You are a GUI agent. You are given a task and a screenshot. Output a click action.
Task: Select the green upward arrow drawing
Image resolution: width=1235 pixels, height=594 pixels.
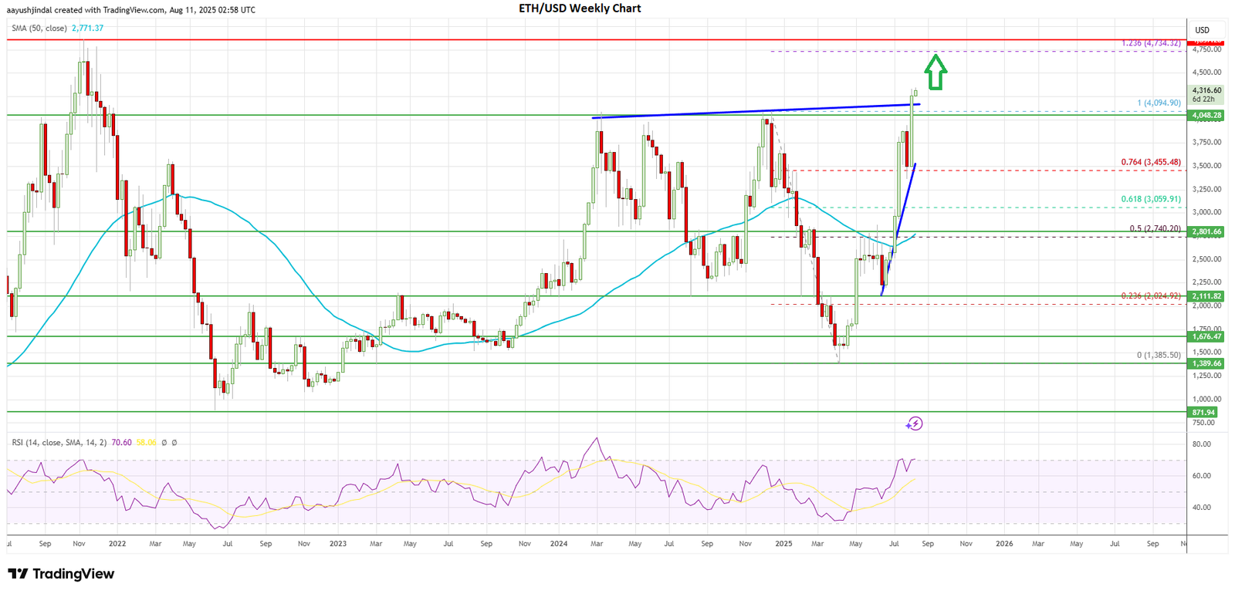coord(936,71)
